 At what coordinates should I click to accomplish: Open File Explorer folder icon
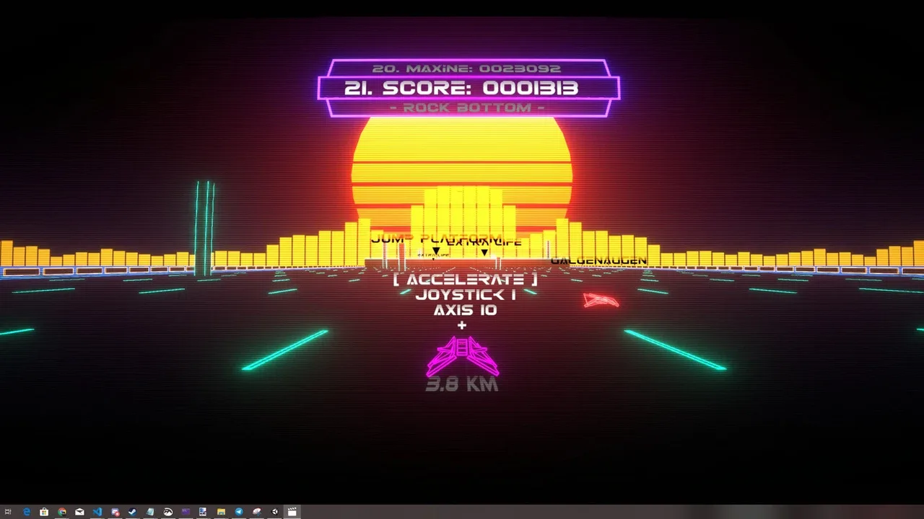[x=222, y=512]
